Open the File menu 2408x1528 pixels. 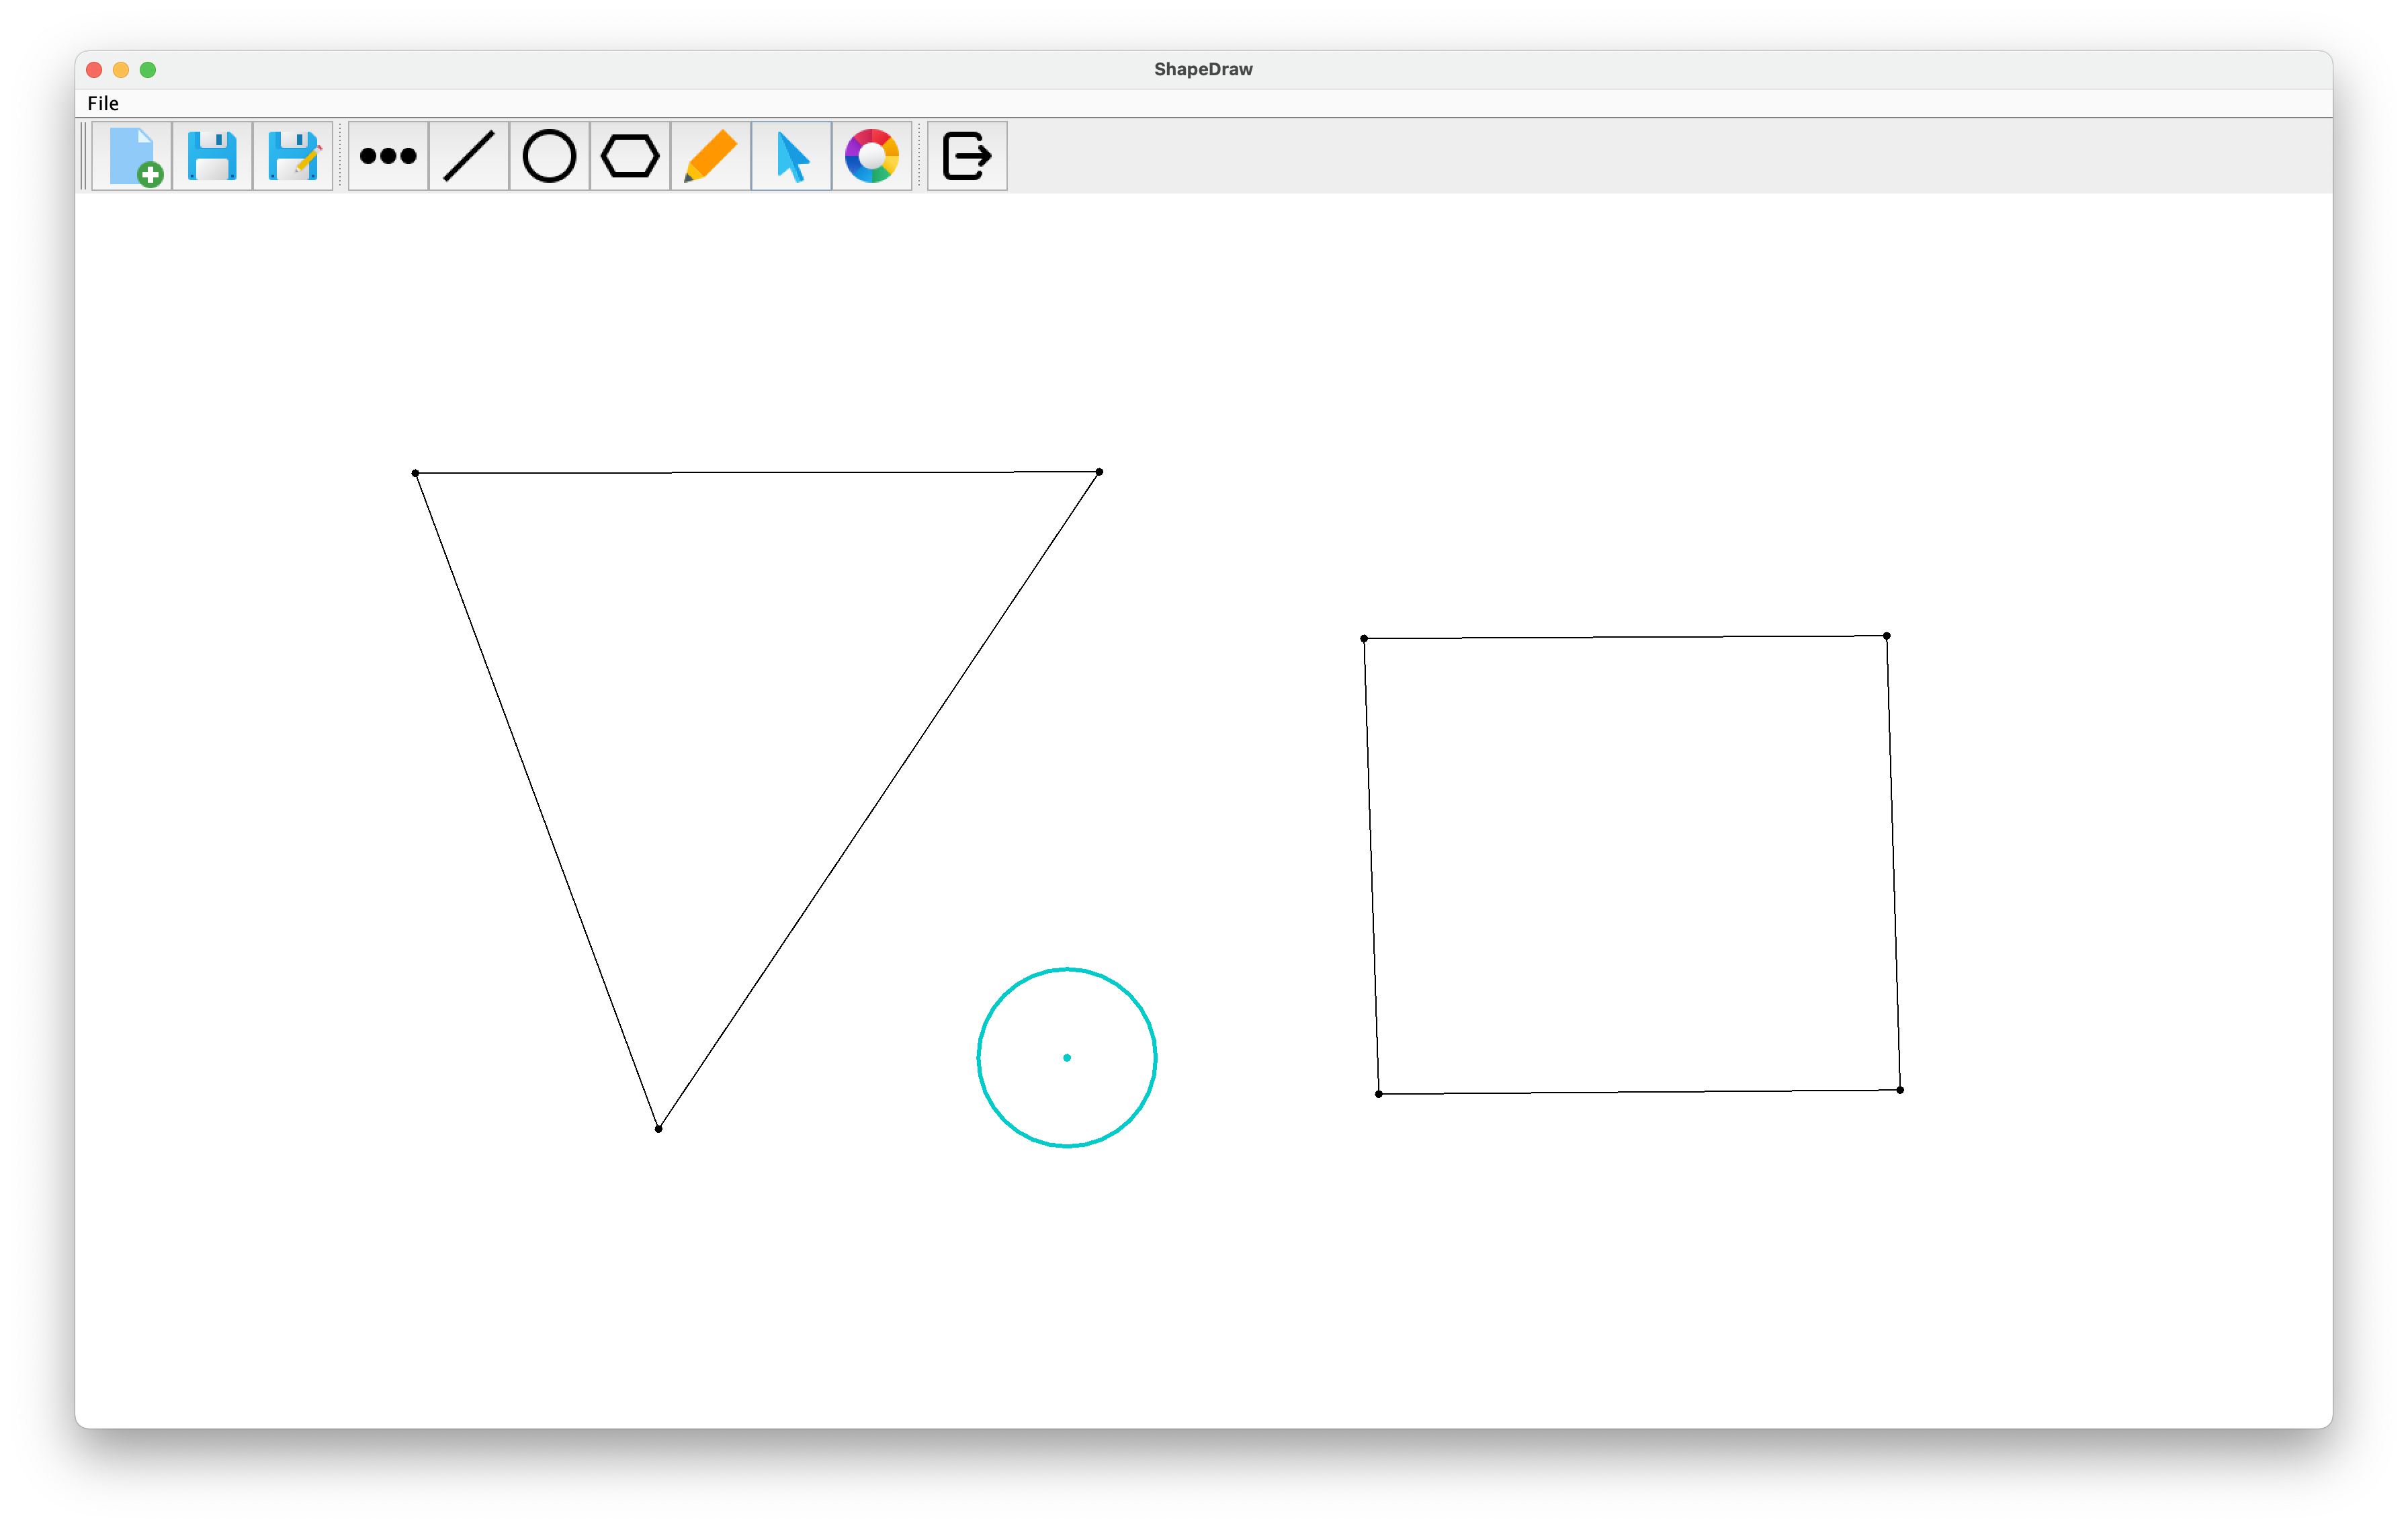pyautogui.click(x=103, y=103)
